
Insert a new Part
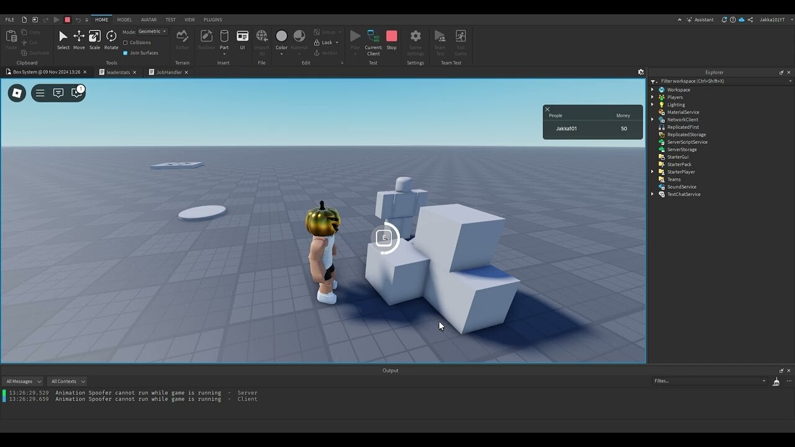224,37
